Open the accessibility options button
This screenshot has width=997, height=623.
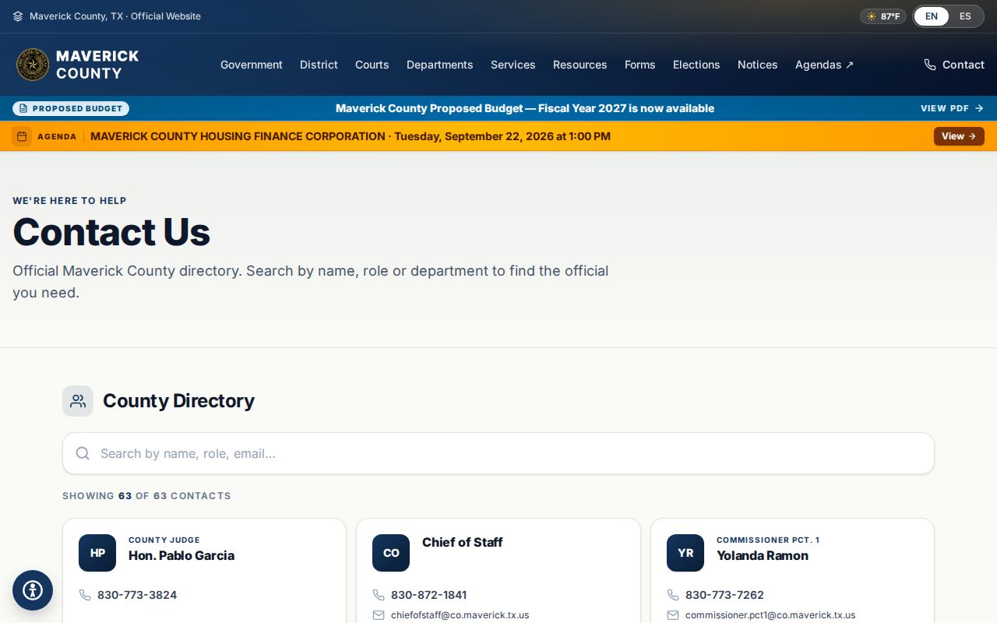33,590
